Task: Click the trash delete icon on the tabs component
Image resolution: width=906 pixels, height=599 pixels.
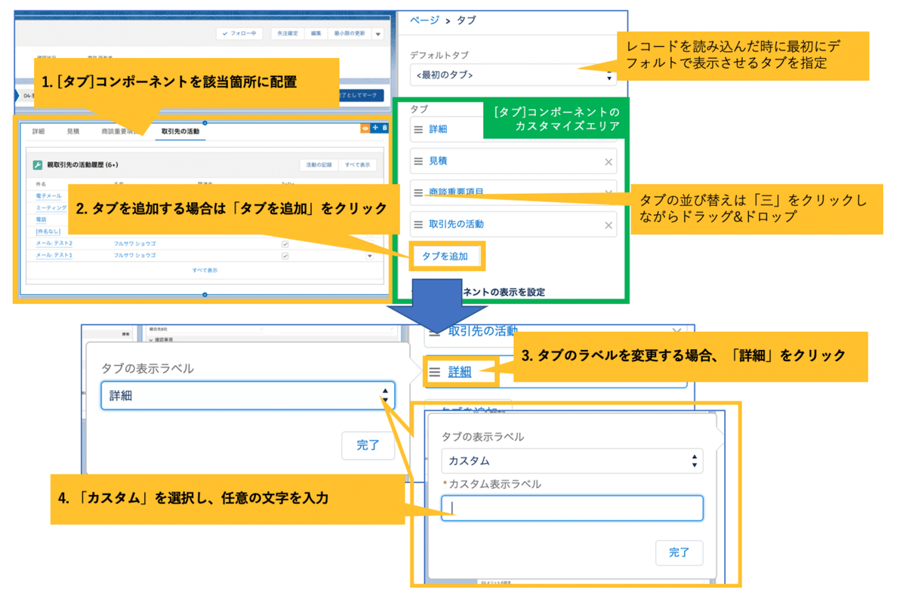Action: coord(384,128)
